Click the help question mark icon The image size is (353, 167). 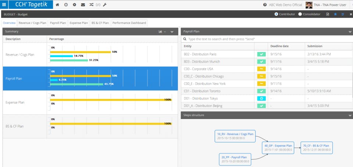(265, 5)
